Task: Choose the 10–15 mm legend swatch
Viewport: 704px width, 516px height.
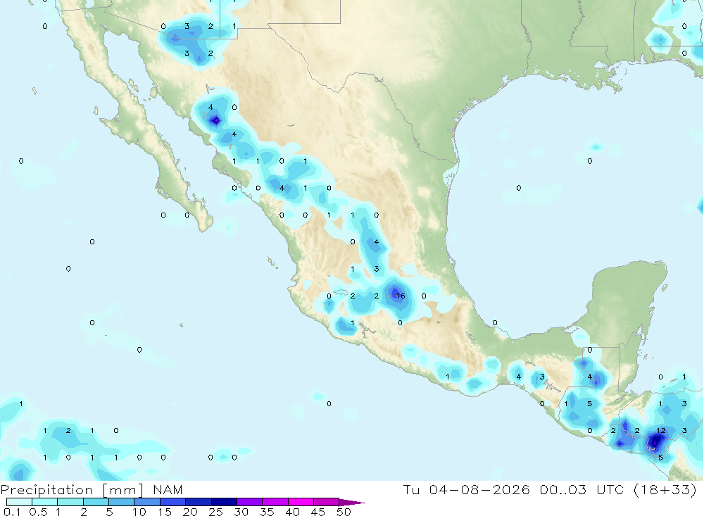Action: point(147,502)
